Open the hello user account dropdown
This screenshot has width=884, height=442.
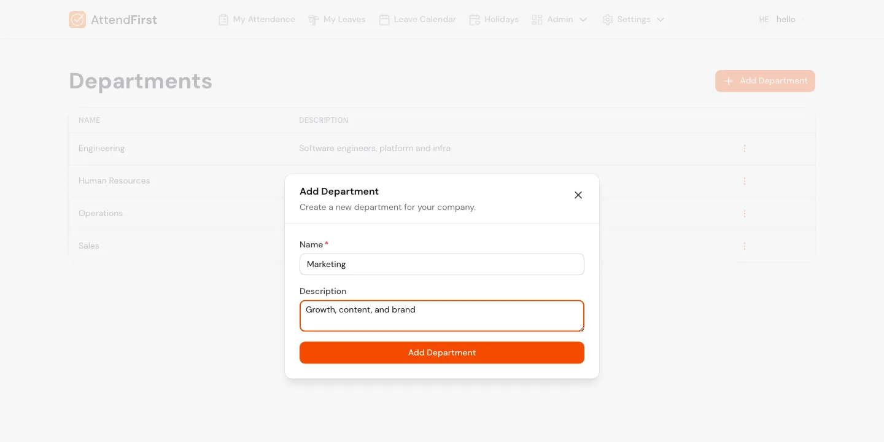coord(786,19)
